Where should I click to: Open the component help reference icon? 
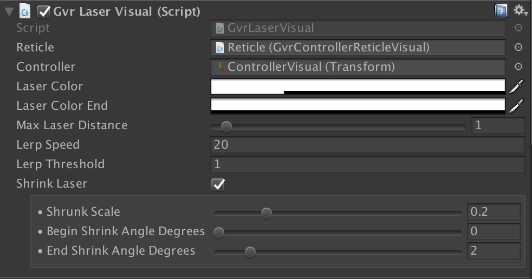click(501, 11)
